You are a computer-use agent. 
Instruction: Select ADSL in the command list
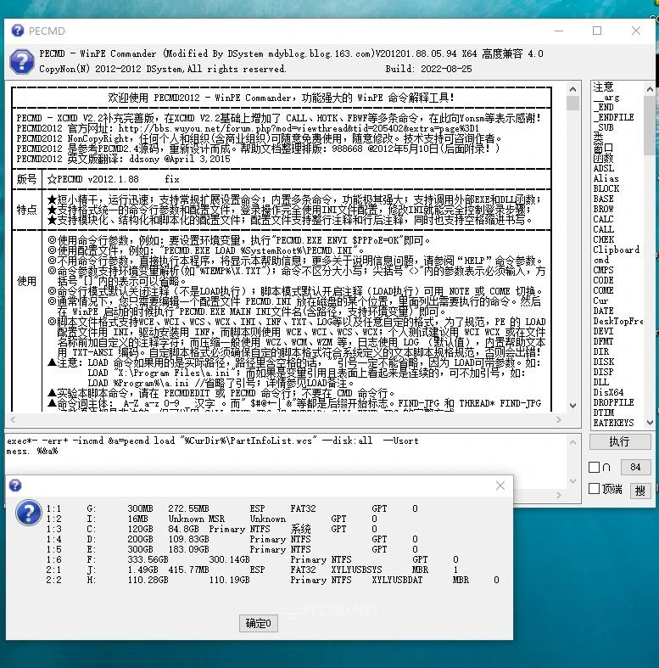coord(604,169)
